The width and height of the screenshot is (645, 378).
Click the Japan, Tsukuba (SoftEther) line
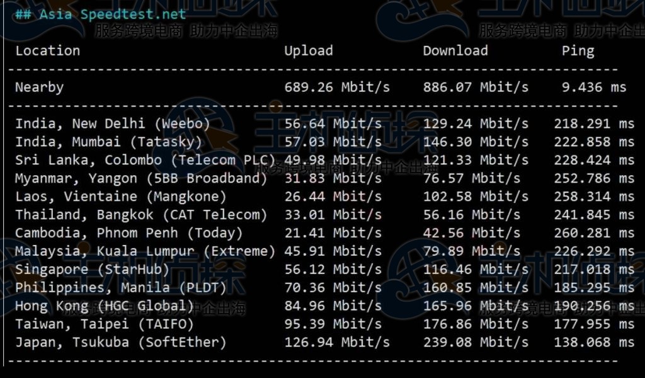tap(121, 343)
